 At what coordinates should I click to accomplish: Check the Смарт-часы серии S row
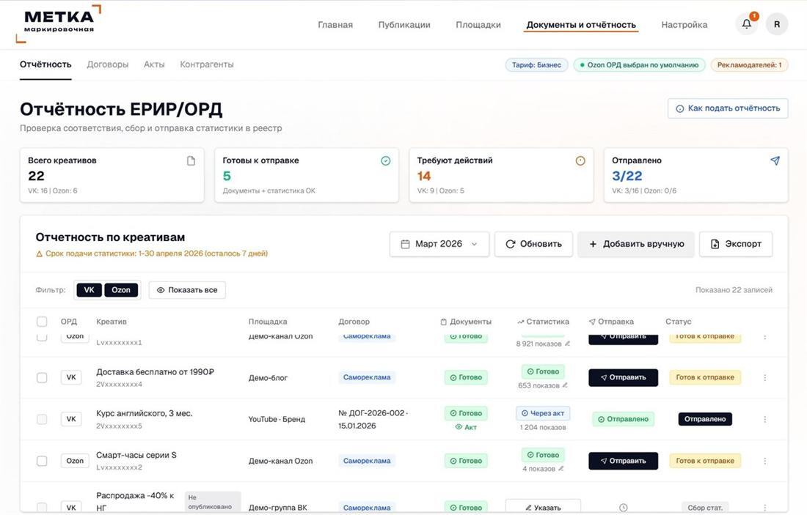click(x=42, y=461)
